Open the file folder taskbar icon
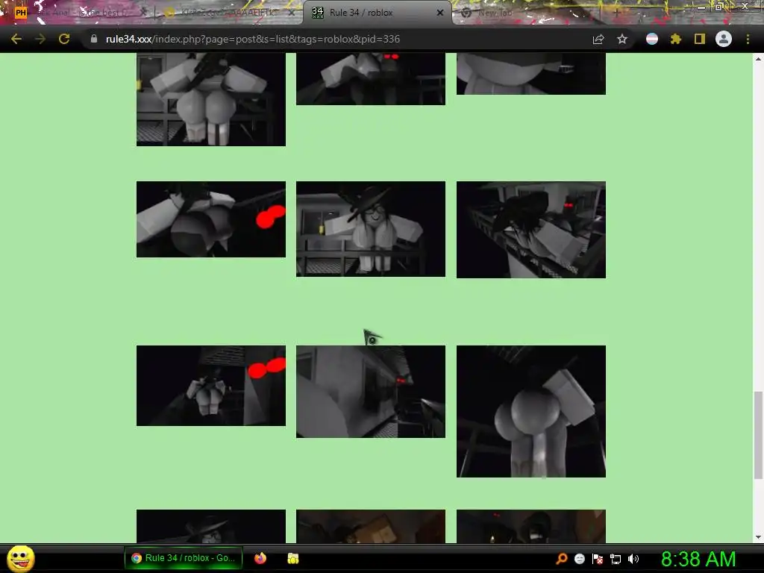Screen dimensions: 764x573 click(x=292, y=558)
